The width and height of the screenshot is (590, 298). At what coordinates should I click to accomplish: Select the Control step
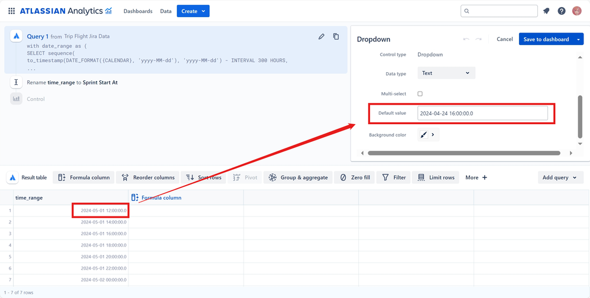[x=35, y=99]
